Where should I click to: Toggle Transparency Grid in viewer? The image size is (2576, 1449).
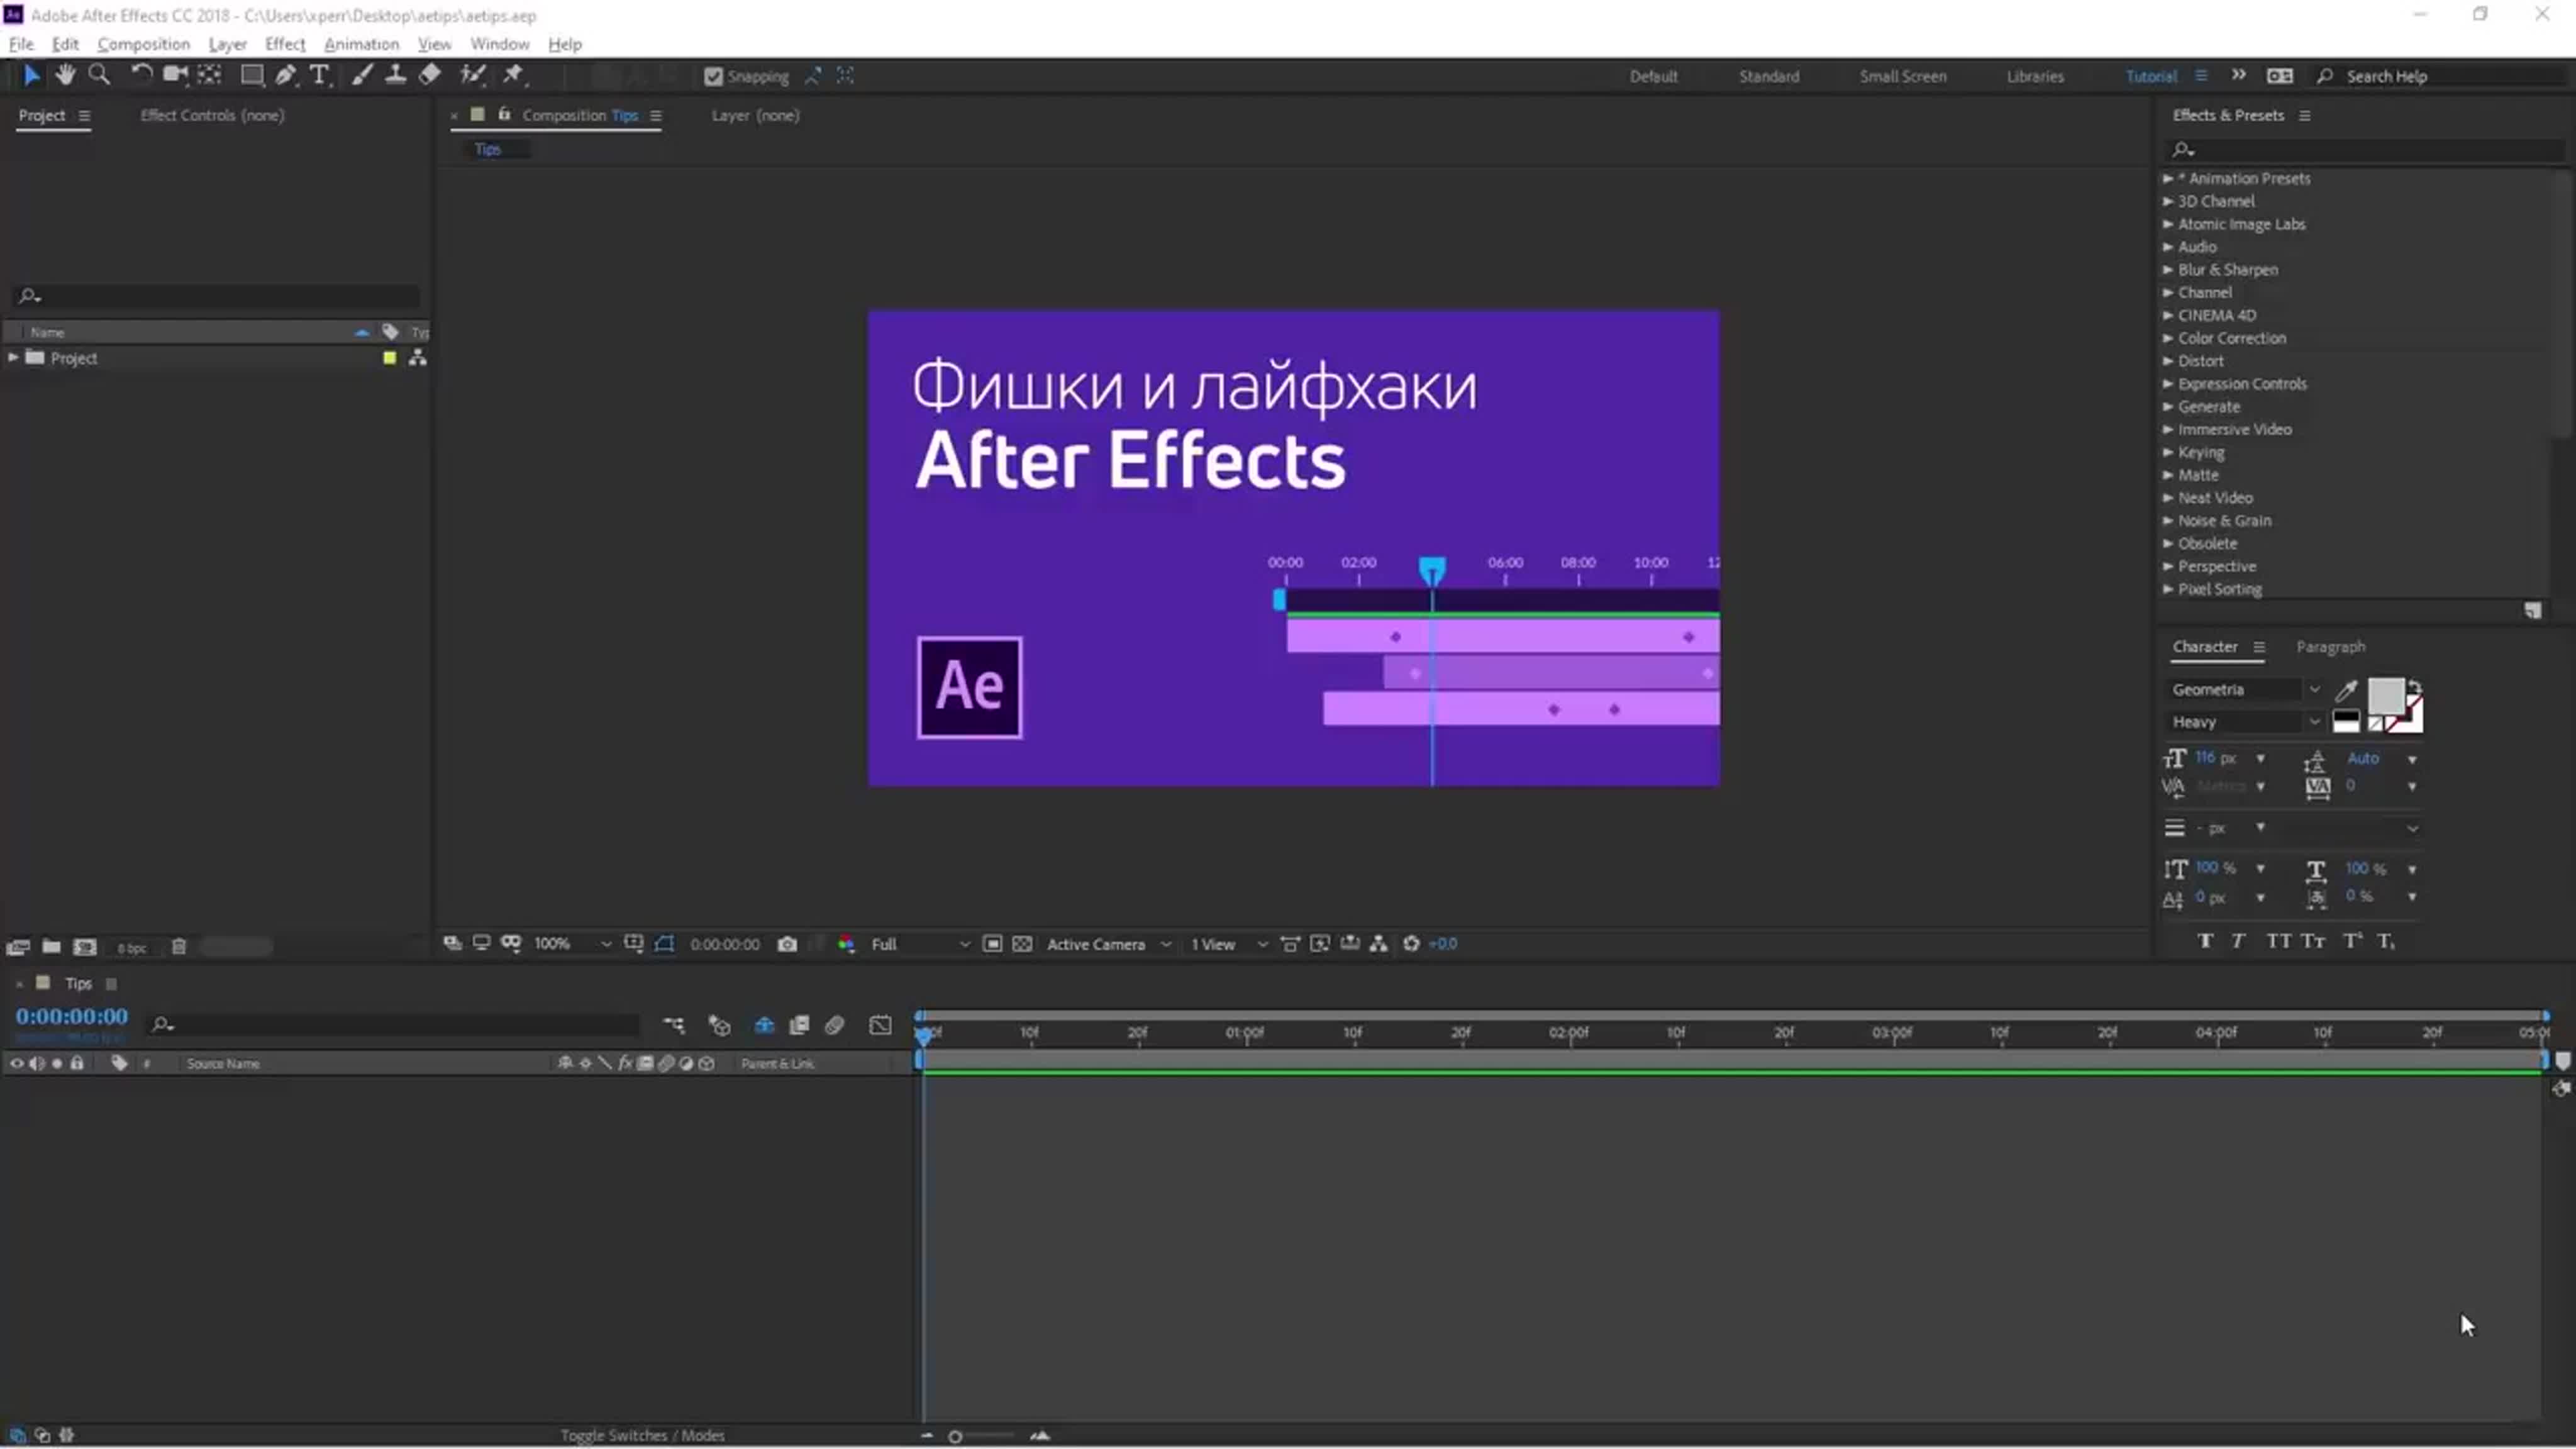point(1022,944)
